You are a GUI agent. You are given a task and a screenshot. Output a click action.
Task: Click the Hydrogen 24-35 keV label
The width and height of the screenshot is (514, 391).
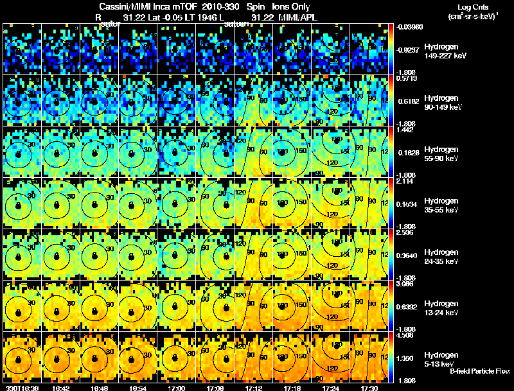tap(441, 257)
